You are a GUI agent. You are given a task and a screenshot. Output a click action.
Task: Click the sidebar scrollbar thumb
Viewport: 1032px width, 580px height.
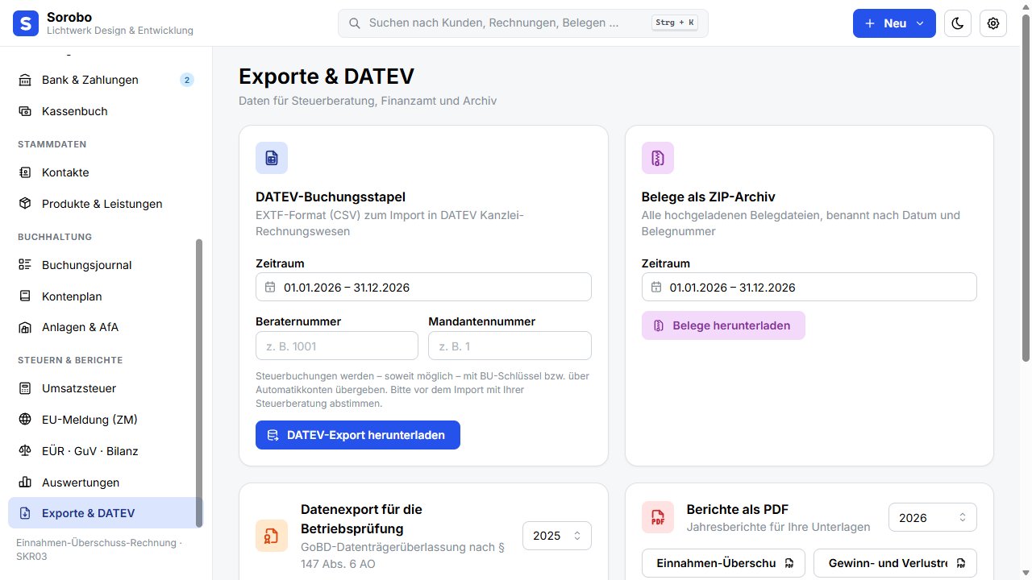pos(199,383)
